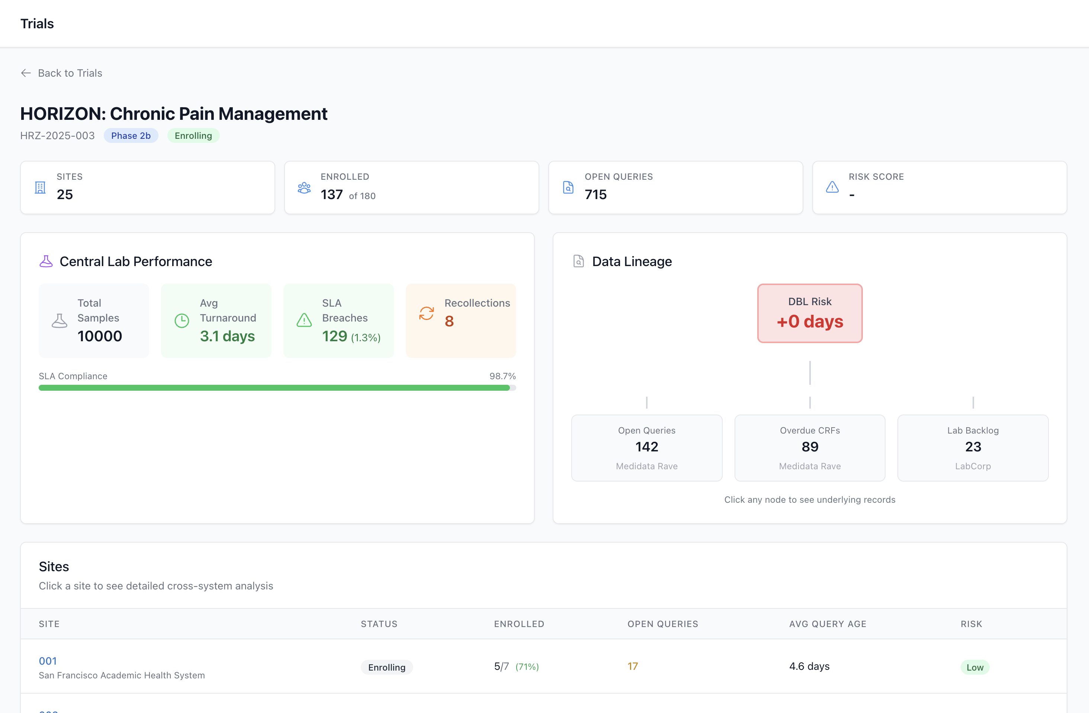Click the Phase 2b badge
Image resolution: width=1089 pixels, height=713 pixels.
tap(131, 135)
